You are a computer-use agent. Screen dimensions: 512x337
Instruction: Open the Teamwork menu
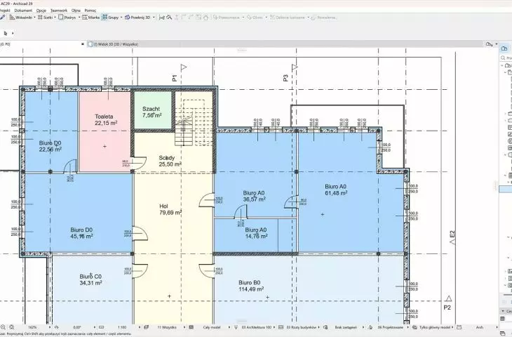click(59, 11)
